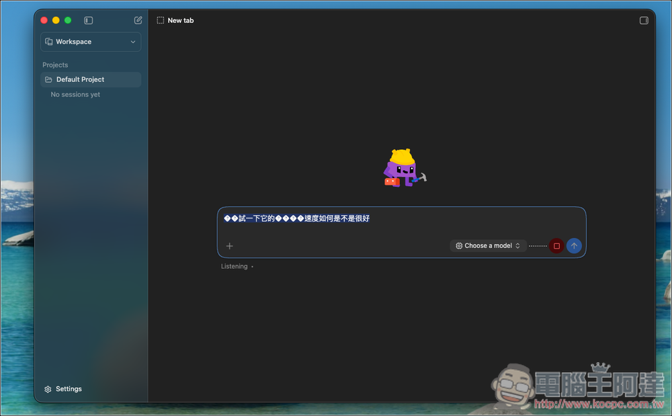Image resolution: width=672 pixels, height=416 pixels.
Task: Toggle the left sidebar panel icon
Action: pos(88,20)
